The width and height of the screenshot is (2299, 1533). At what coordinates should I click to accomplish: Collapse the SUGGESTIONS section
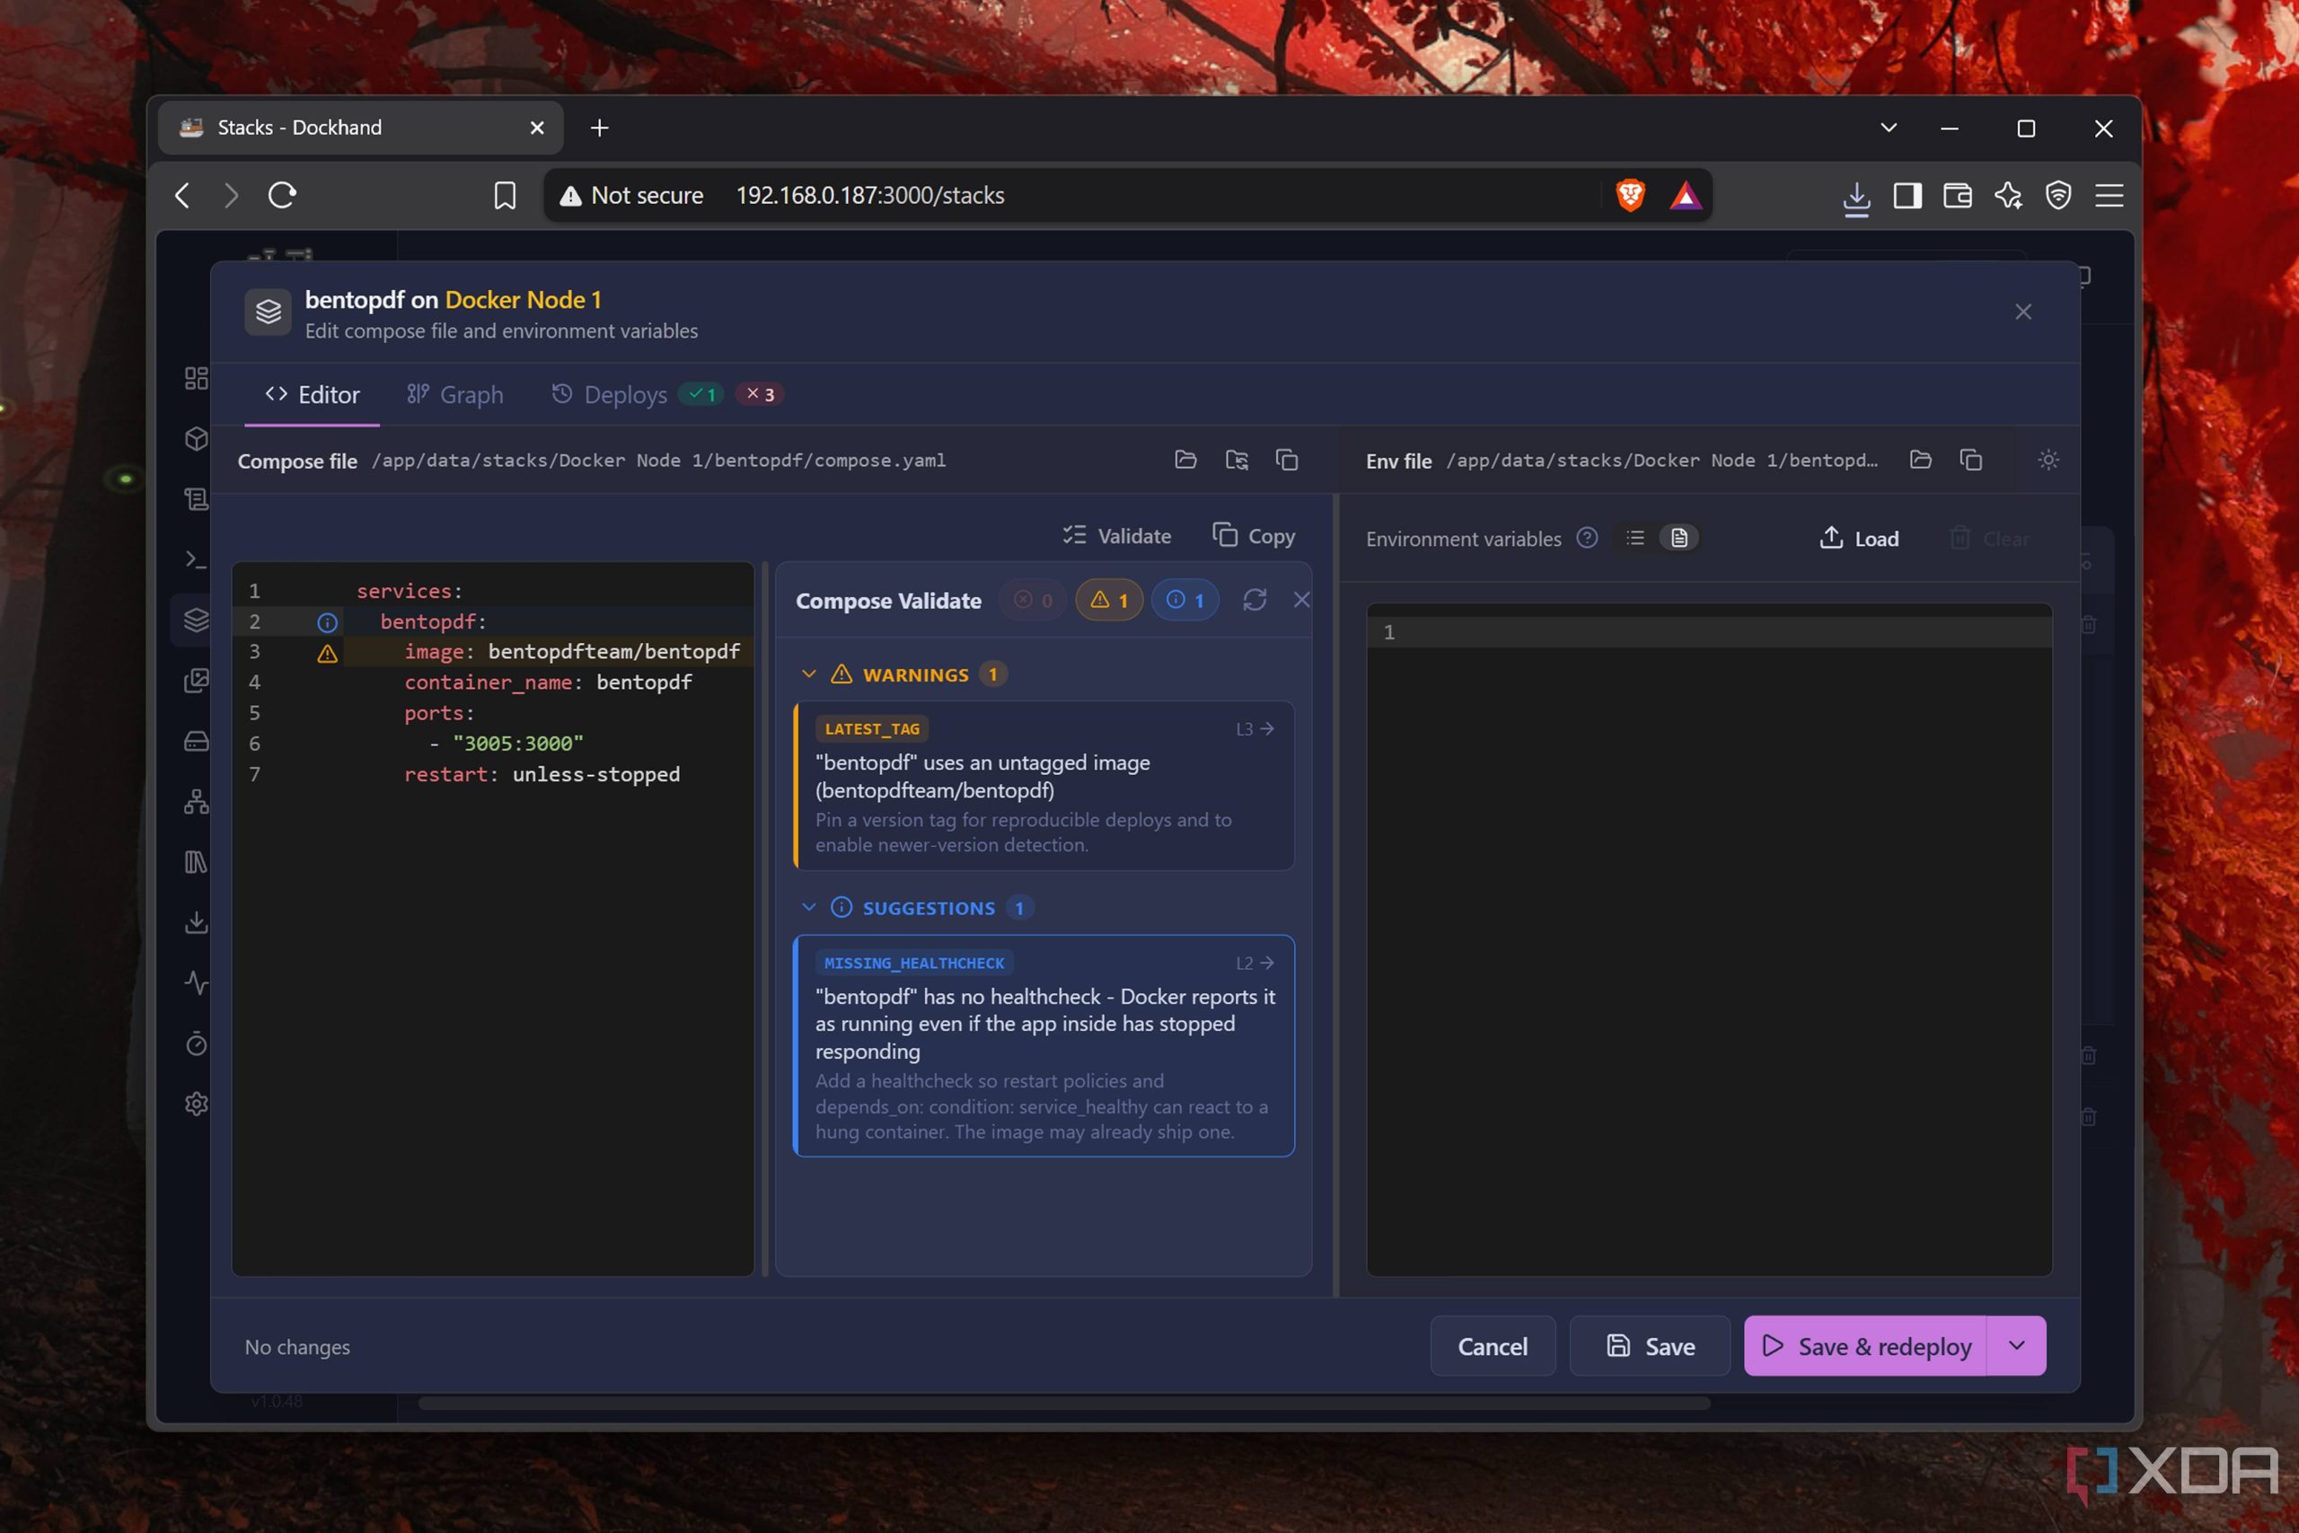(x=808, y=907)
